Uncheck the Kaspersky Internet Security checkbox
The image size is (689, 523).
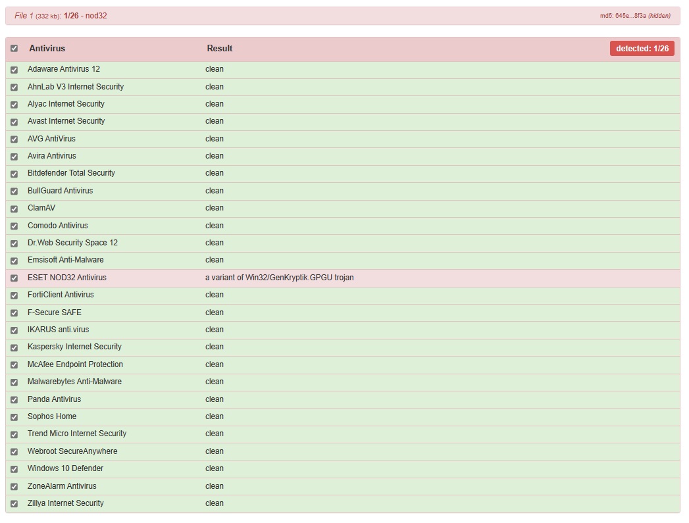tap(14, 348)
